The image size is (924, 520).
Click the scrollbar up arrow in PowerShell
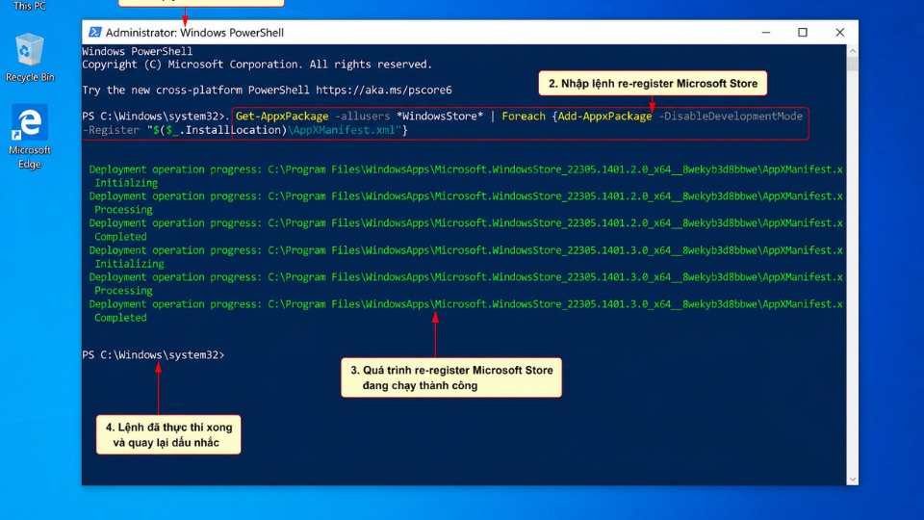click(852, 51)
